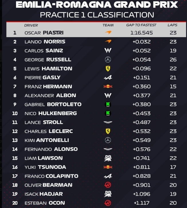Click the Mercedes logo in Kimi Antonelli's row
This screenshot has height=208, width=187.
(x=108, y=140)
